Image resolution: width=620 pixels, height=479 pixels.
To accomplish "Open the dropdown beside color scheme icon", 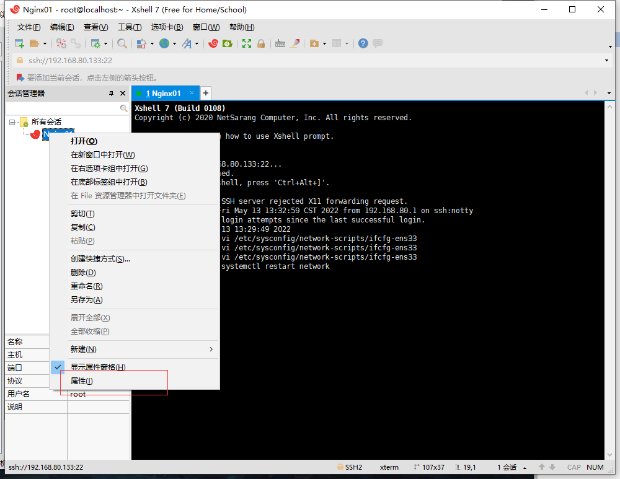I will tap(152, 43).
